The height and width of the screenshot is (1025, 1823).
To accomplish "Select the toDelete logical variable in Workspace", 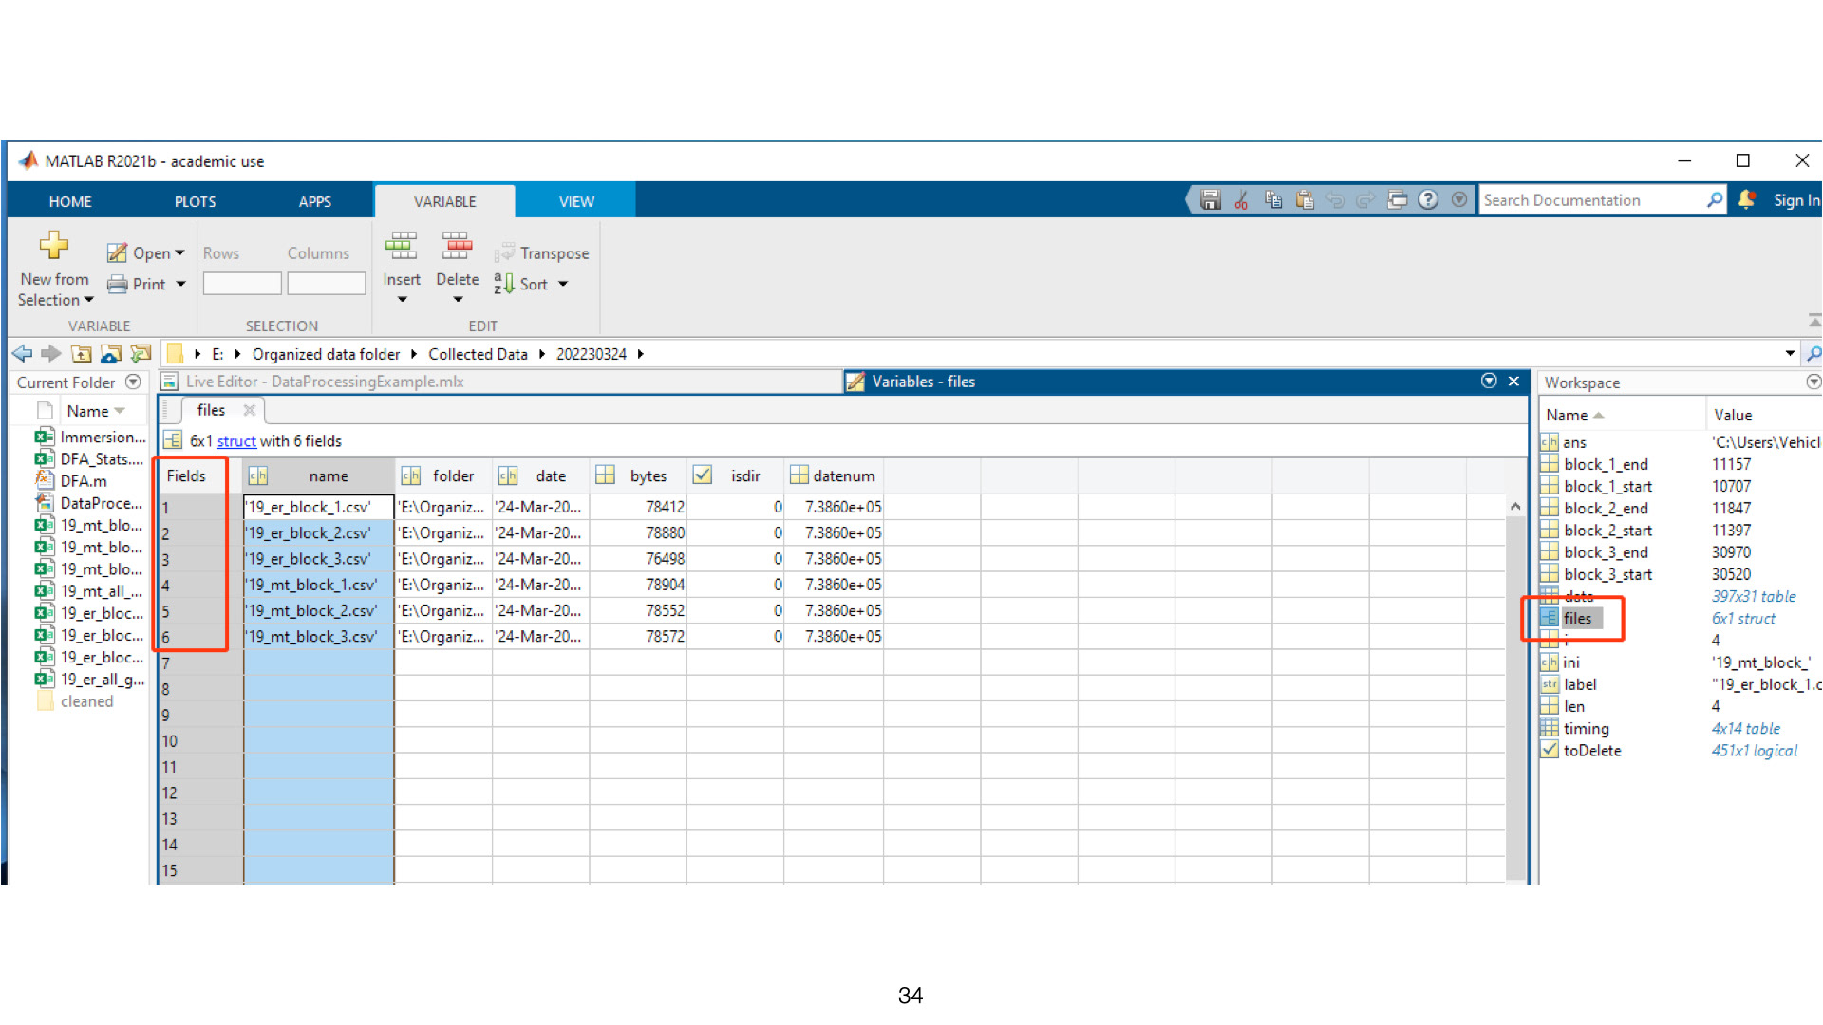I will coord(1592,751).
